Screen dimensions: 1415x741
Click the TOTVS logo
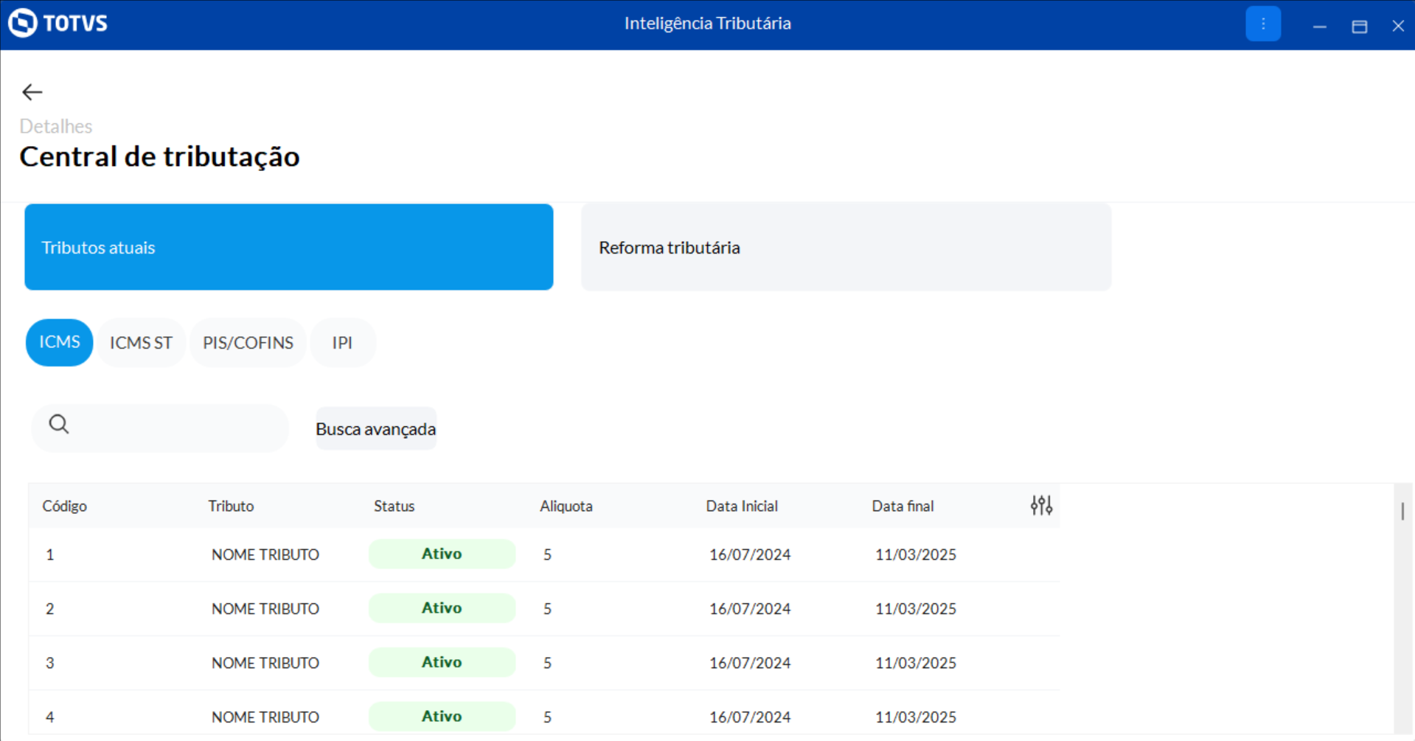(x=58, y=24)
